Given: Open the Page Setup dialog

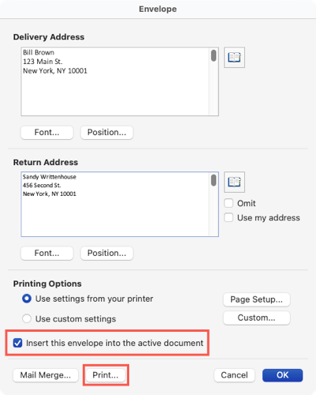Looking at the screenshot, I should tap(257, 299).
